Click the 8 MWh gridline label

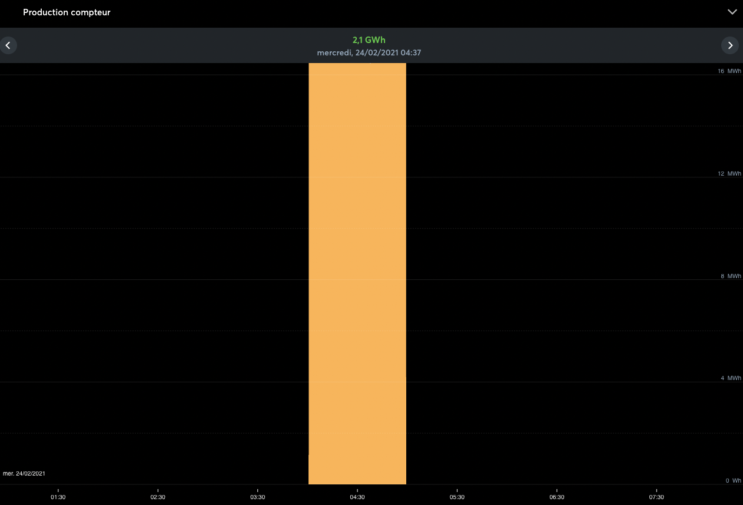731,276
